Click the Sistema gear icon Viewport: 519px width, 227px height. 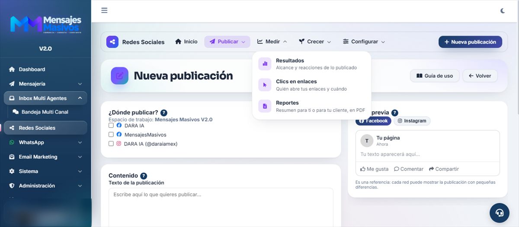(12, 171)
